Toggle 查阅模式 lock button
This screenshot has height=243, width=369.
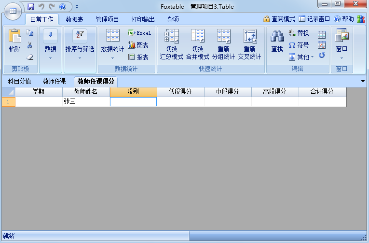(279, 19)
